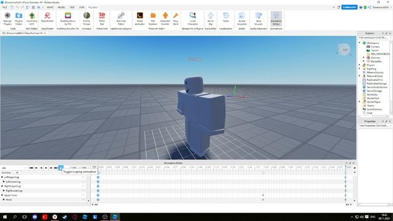Open Steam from the taskbar
The image size is (393, 221).
(x=65, y=217)
